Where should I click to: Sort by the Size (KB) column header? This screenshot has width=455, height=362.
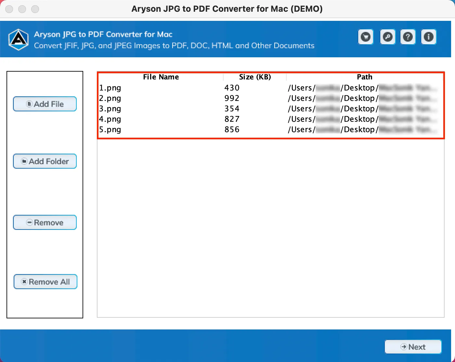point(255,77)
